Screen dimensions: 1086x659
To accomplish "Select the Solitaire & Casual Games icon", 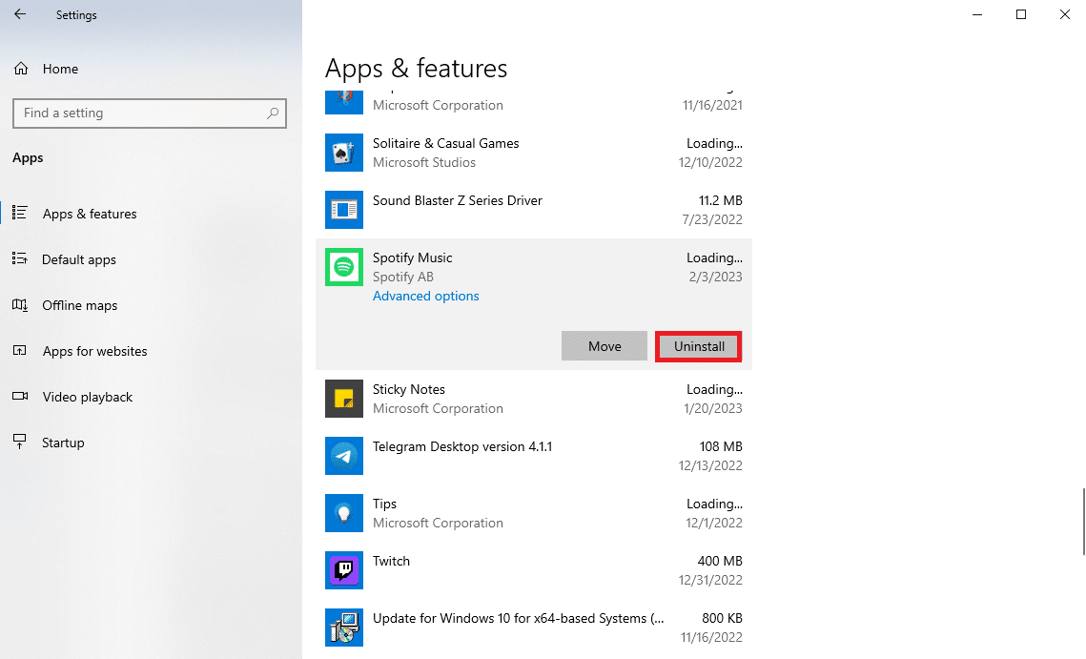I will coord(344,153).
